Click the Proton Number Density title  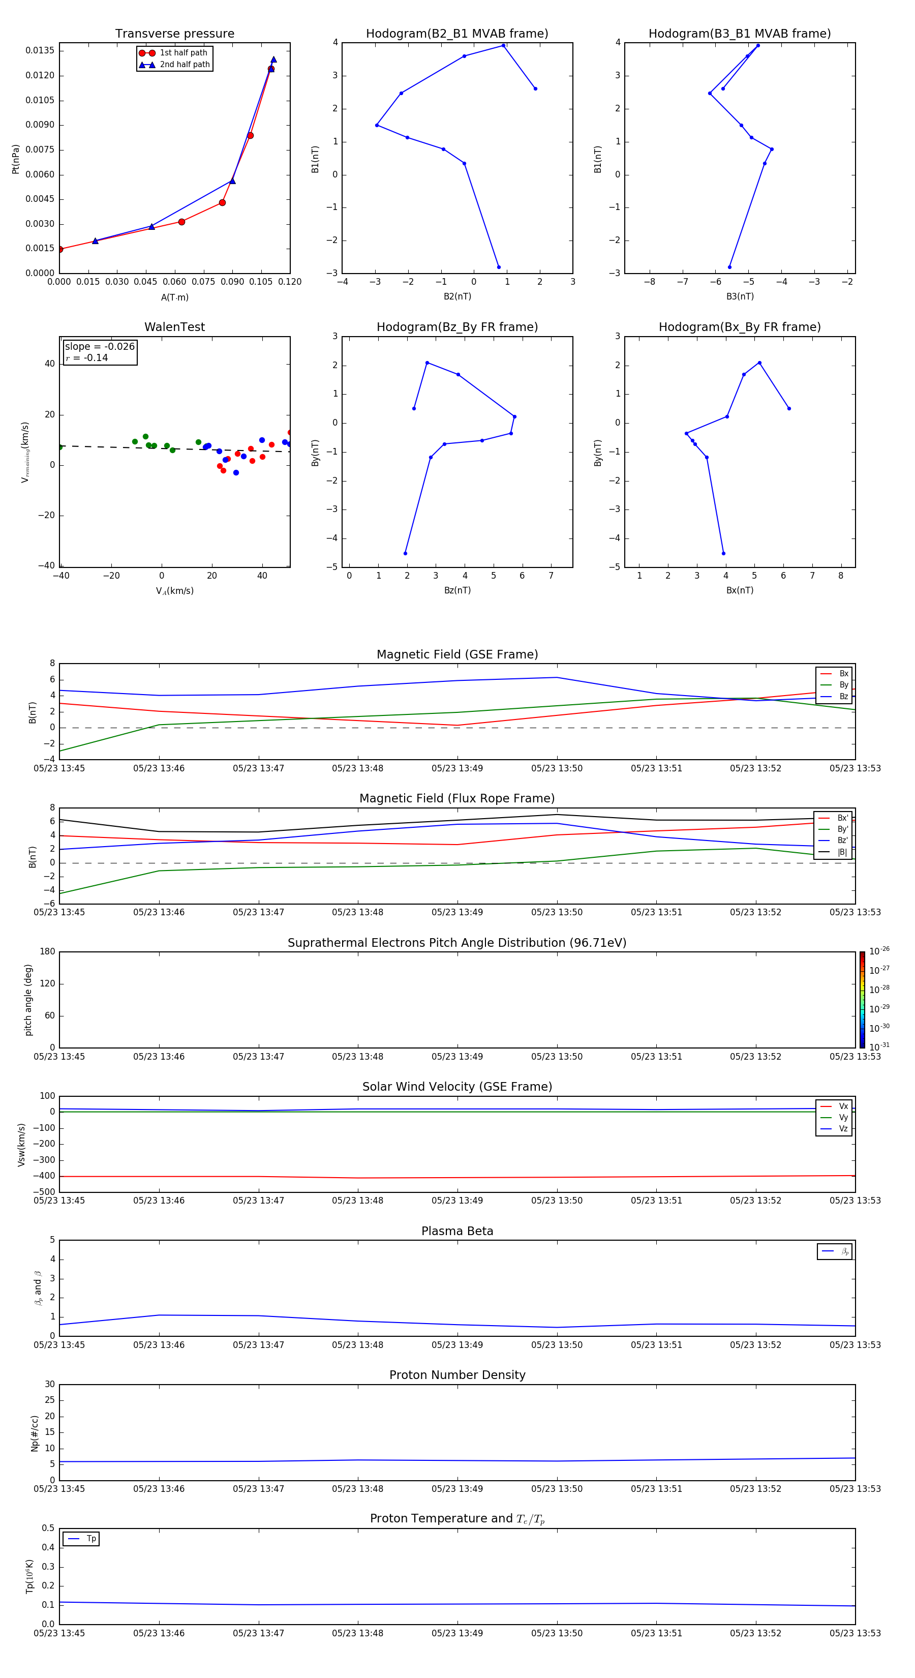pyautogui.click(x=457, y=1375)
